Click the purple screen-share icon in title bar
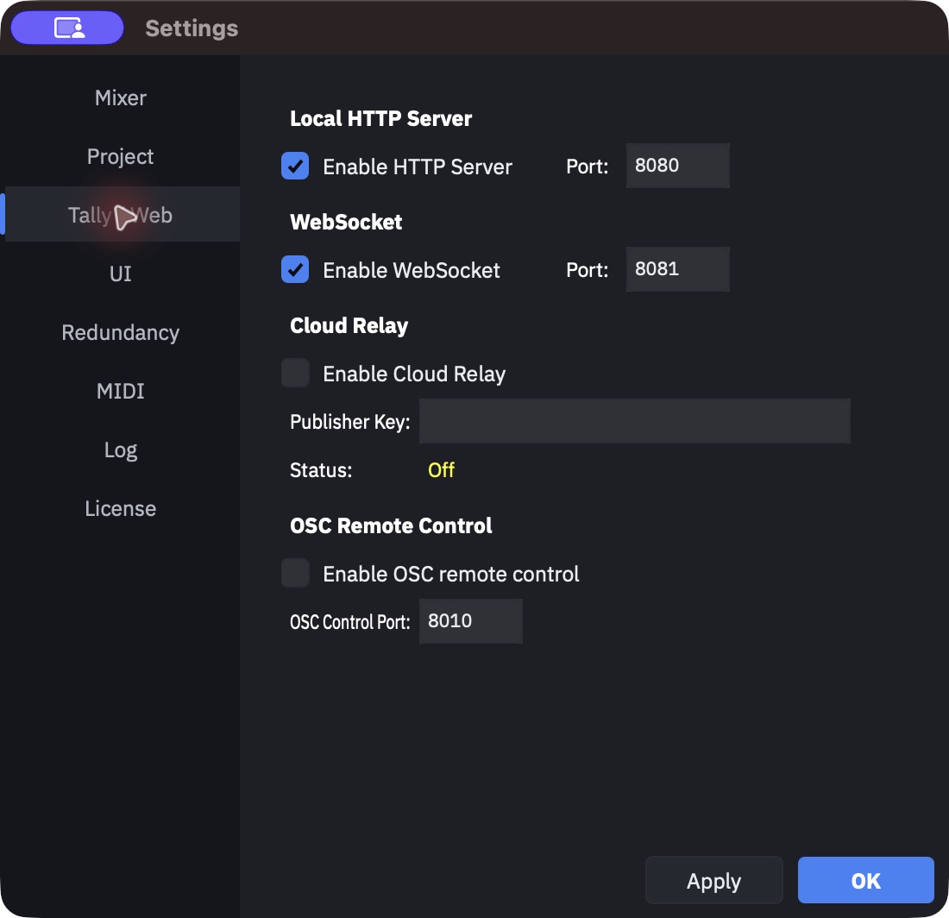The height and width of the screenshot is (918, 949). click(x=67, y=28)
